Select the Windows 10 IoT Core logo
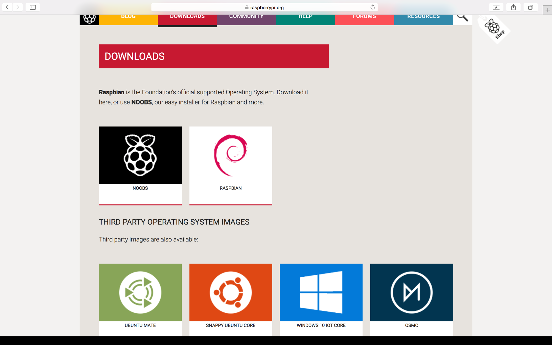Viewport: 552px width, 345px height. pyautogui.click(x=321, y=292)
